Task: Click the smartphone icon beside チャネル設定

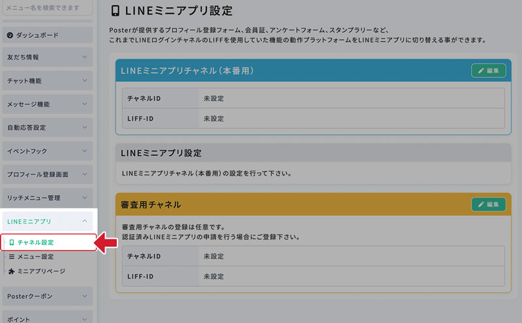Action: pos(12,242)
